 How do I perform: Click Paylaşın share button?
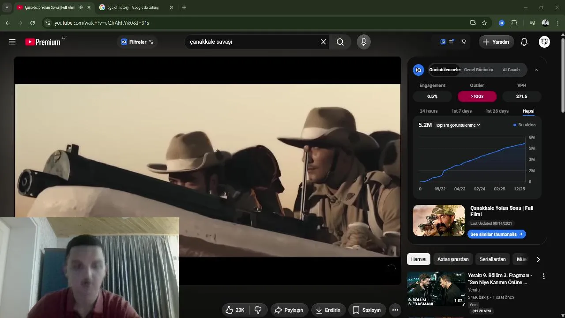point(289,310)
